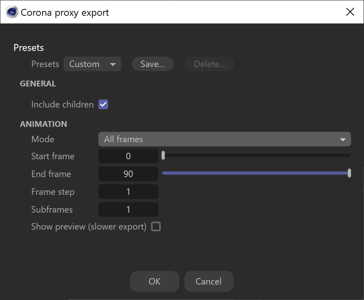This screenshot has width=364, height=300.
Task: Click the End frame value field
Action: (x=128, y=174)
